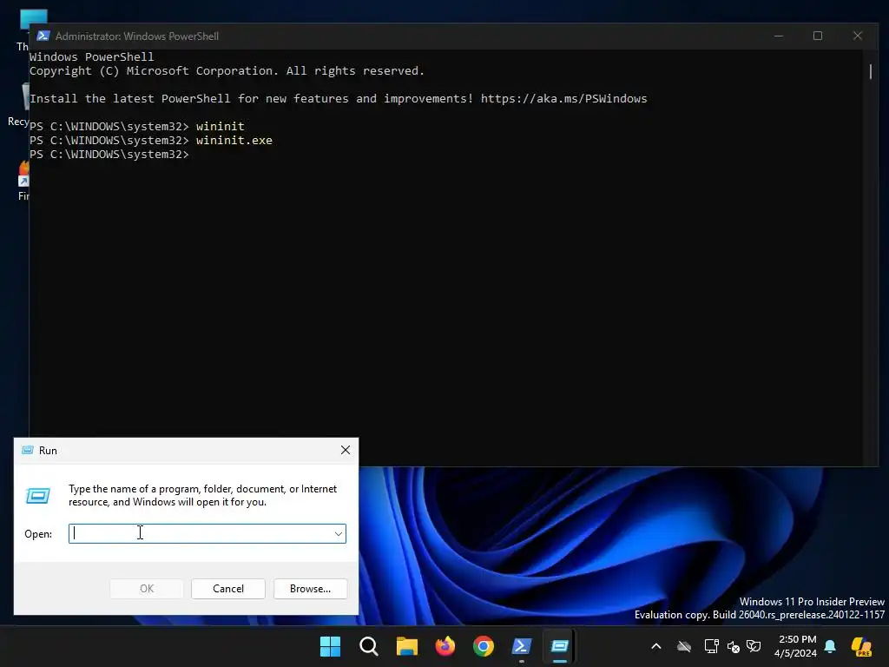Maximize the PowerShell window
The width and height of the screenshot is (889, 667).
[818, 36]
